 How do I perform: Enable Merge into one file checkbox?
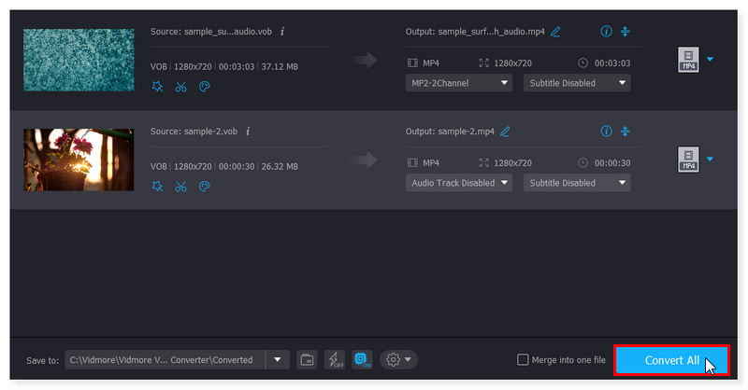[524, 360]
